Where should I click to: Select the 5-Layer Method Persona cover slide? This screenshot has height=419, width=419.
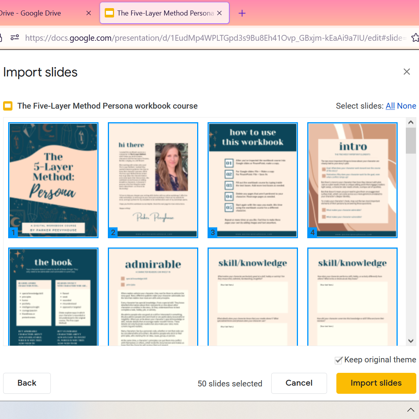click(x=53, y=180)
